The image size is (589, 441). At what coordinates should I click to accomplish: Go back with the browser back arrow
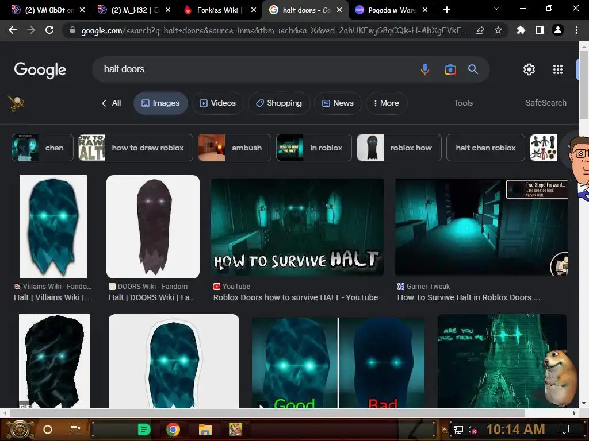point(13,30)
